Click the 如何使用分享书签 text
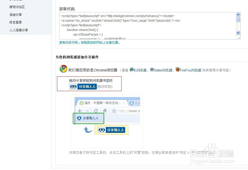248x170 pixels. click(x=215, y=70)
